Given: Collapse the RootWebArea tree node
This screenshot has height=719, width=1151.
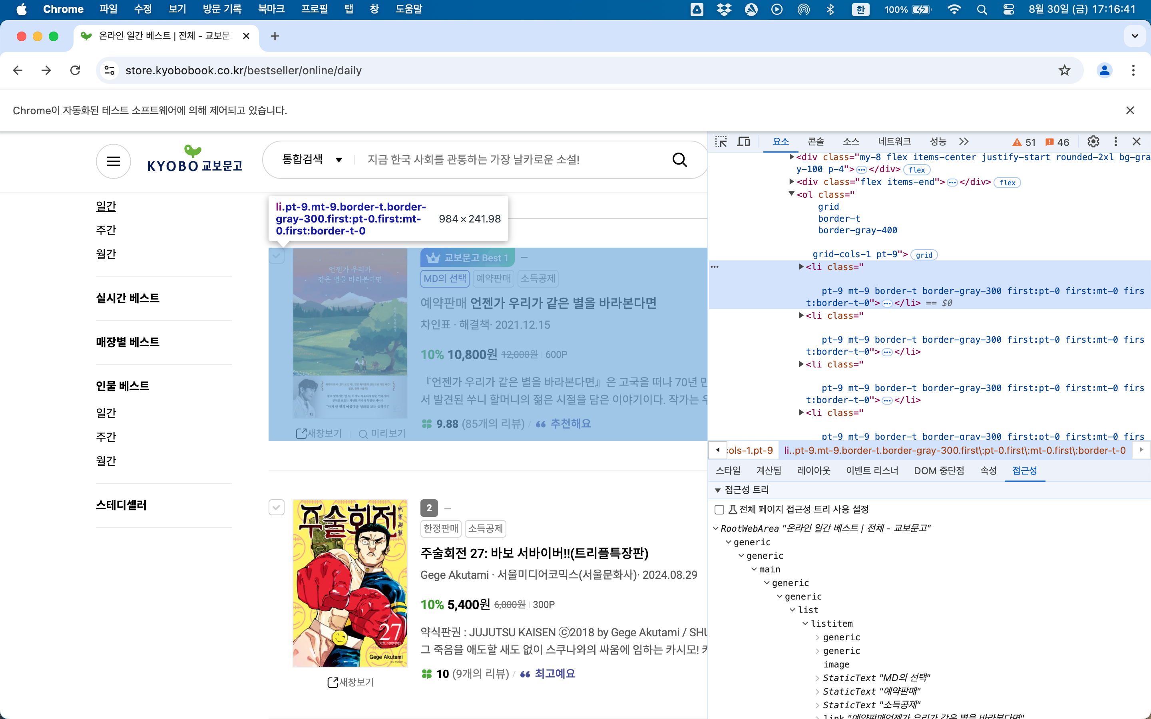Looking at the screenshot, I should point(716,528).
